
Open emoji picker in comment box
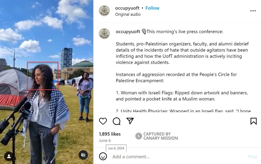[103, 156]
